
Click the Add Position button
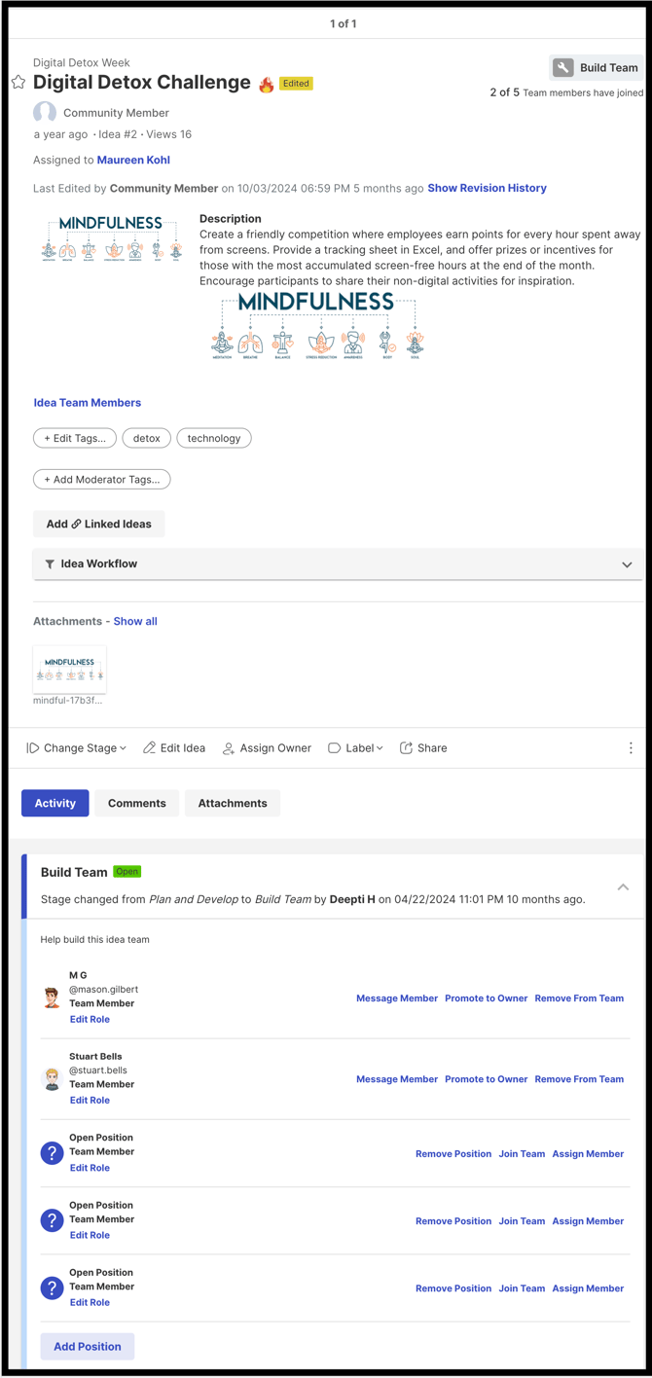pyautogui.click(x=88, y=1346)
